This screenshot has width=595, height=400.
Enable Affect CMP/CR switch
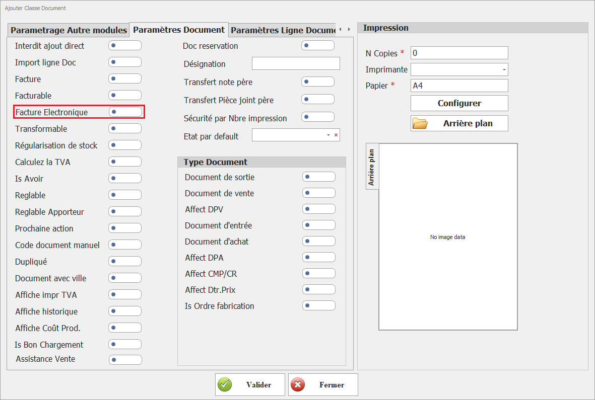tap(319, 274)
